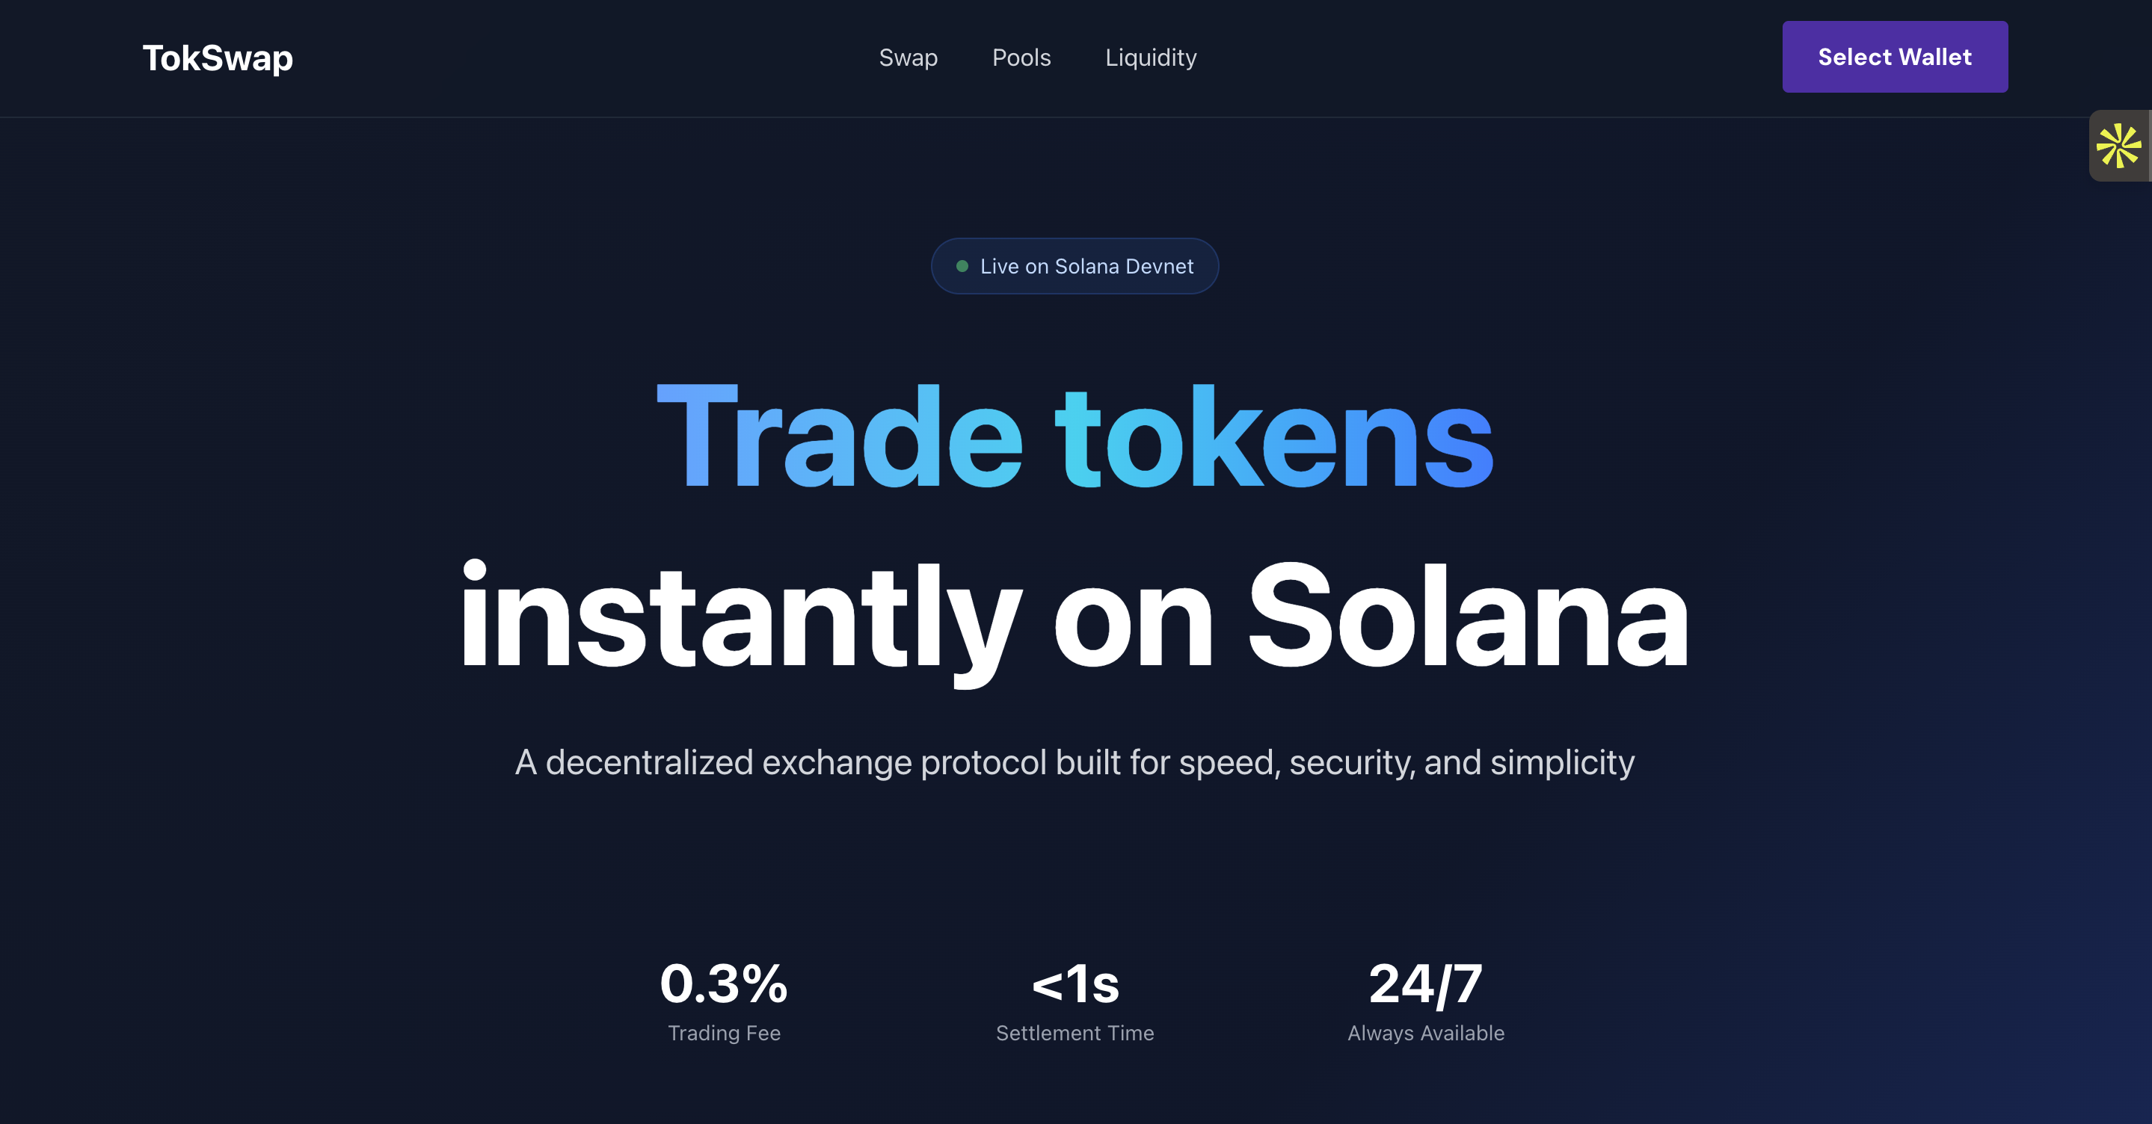
Task: Click the Settlement Time label
Action: 1075,1033
